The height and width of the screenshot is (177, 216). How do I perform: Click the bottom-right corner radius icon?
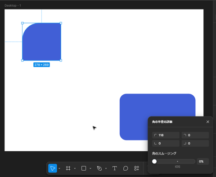(185, 143)
